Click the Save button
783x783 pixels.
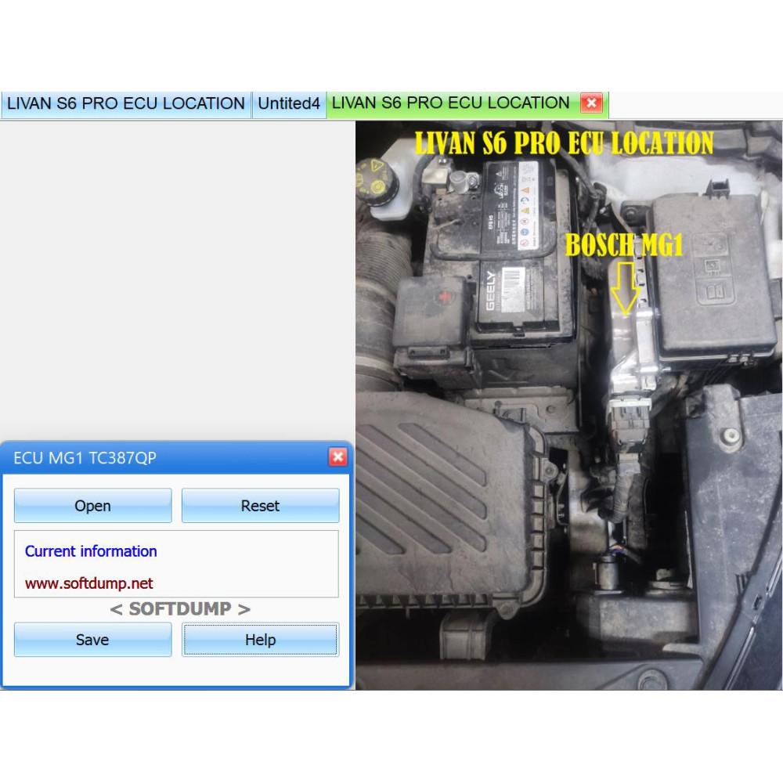pyautogui.click(x=93, y=640)
